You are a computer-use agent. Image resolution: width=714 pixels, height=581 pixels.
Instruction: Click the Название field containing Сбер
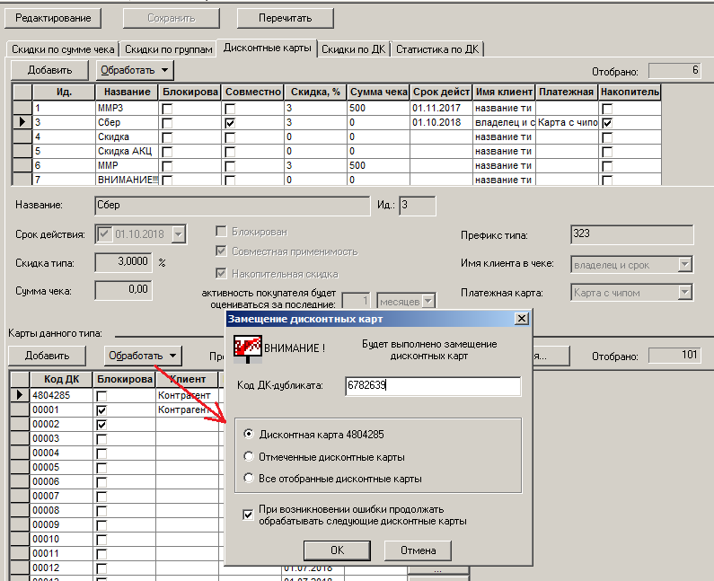(233, 206)
